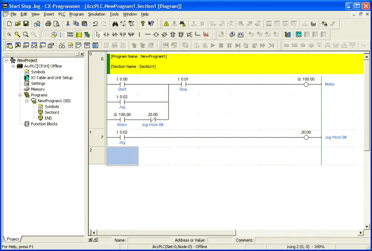Undo the last edit
Viewport: 372px width, 251px height.
tap(96, 24)
